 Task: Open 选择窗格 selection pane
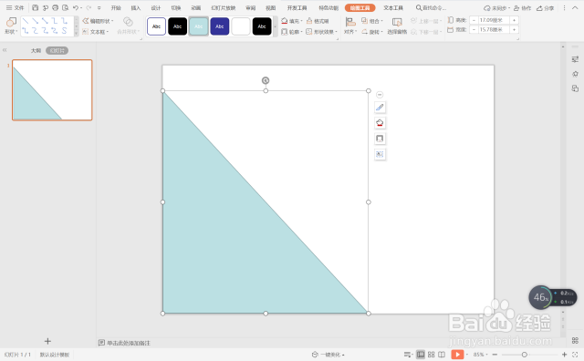[x=397, y=26]
